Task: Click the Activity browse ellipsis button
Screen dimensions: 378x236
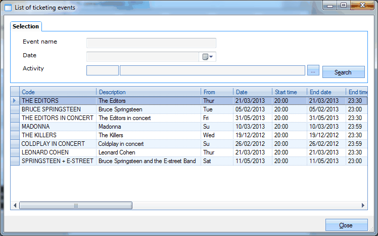Action: (313, 70)
